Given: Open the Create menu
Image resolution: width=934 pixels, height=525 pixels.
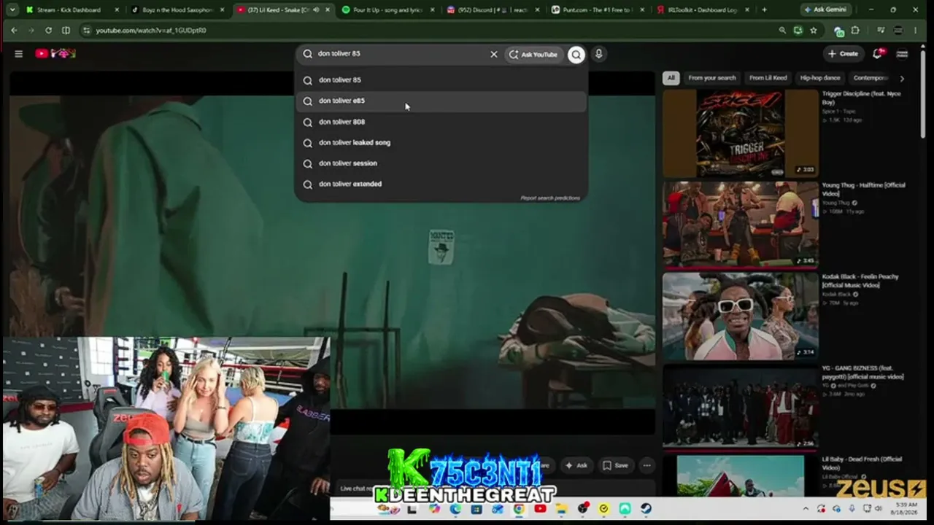Looking at the screenshot, I should pos(843,53).
